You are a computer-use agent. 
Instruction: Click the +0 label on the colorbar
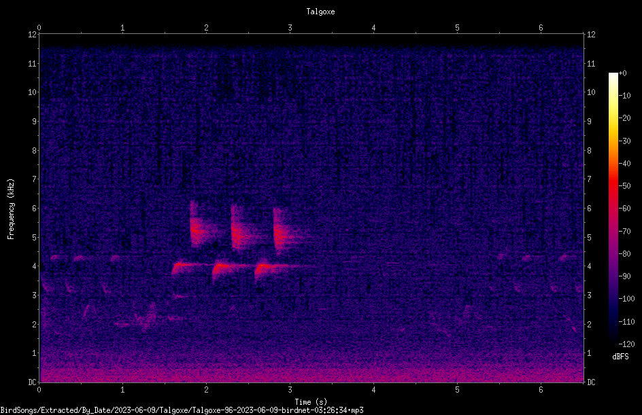[622, 73]
